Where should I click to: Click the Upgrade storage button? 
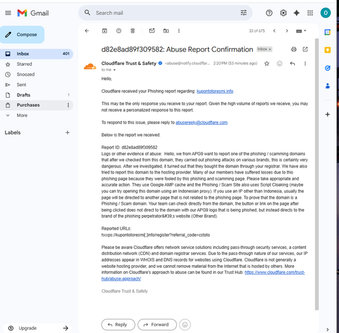(37, 328)
